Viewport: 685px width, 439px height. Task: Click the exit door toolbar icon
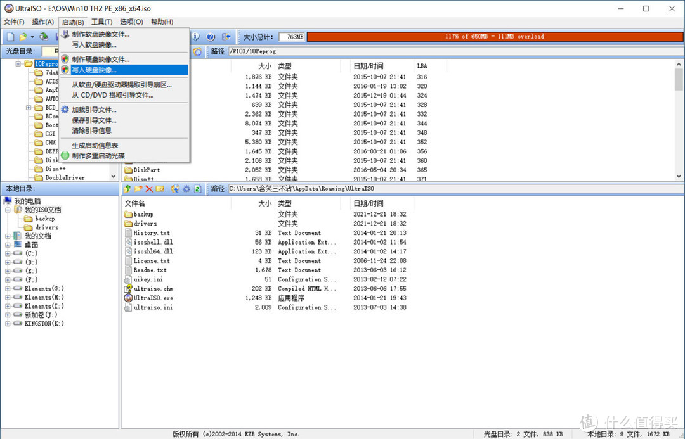point(226,37)
